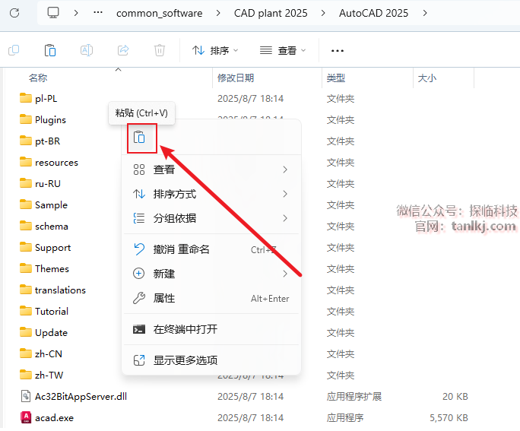This screenshot has width=520, height=431.
Task: Click the Share icon in toolbar
Action: pos(123,50)
